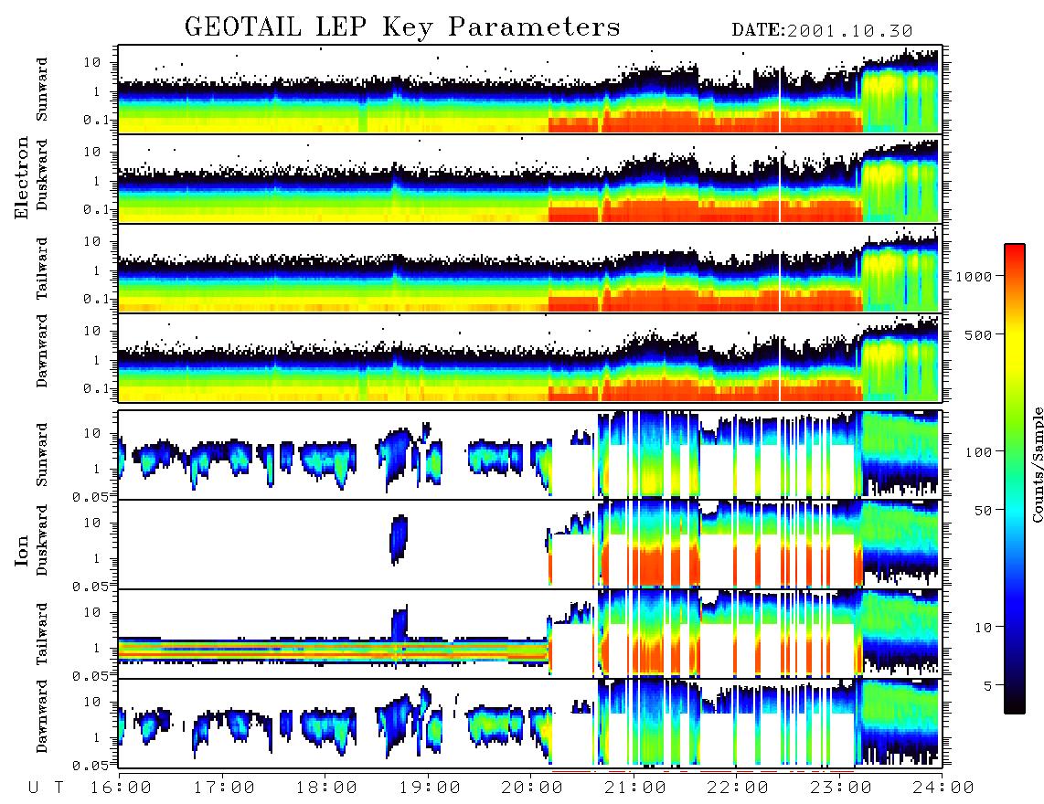Click the "U T" time axis label
The width and height of the screenshot is (1044, 804).
click(x=46, y=788)
